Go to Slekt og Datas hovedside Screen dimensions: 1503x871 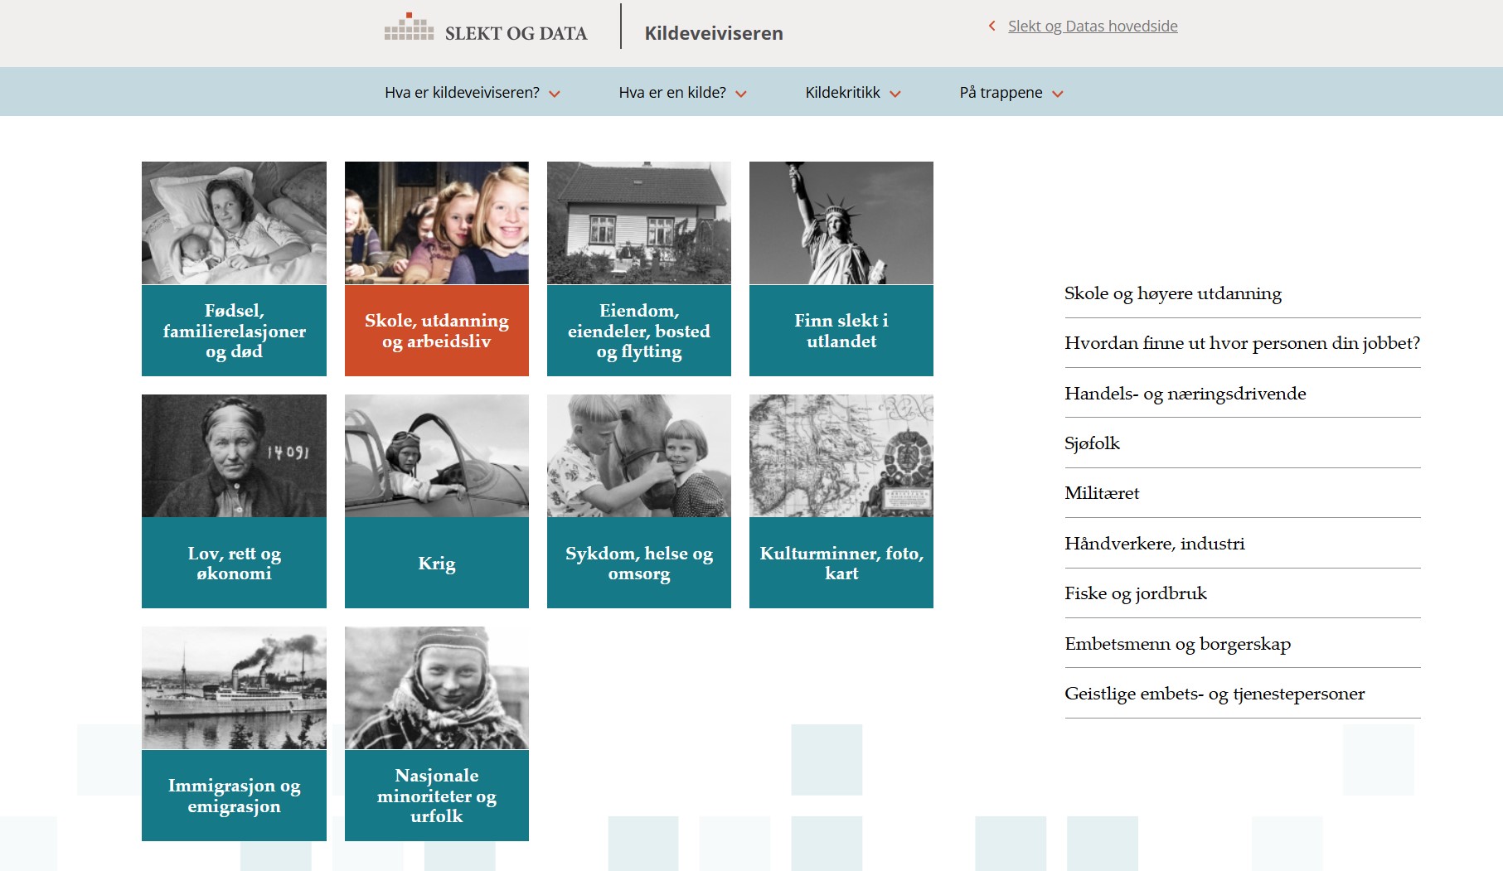click(1093, 26)
